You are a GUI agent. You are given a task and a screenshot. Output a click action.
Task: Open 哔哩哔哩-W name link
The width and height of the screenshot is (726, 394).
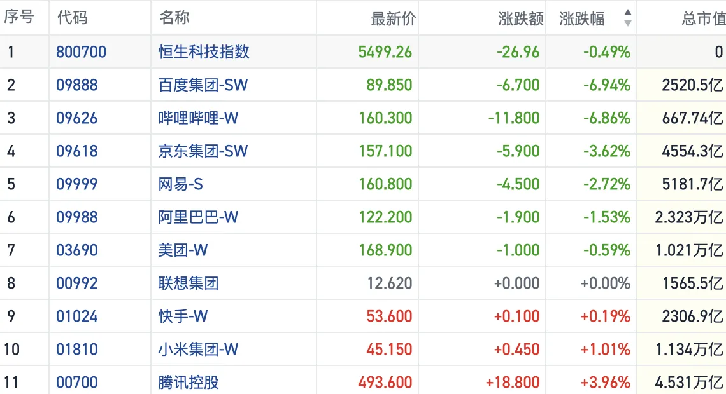[x=198, y=118]
